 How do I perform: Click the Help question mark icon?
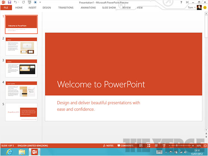(x=181, y=2)
